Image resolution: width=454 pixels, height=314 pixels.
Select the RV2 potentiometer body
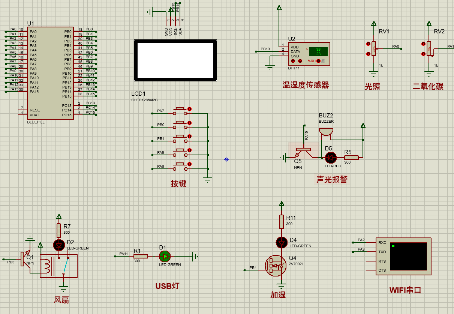429,49
